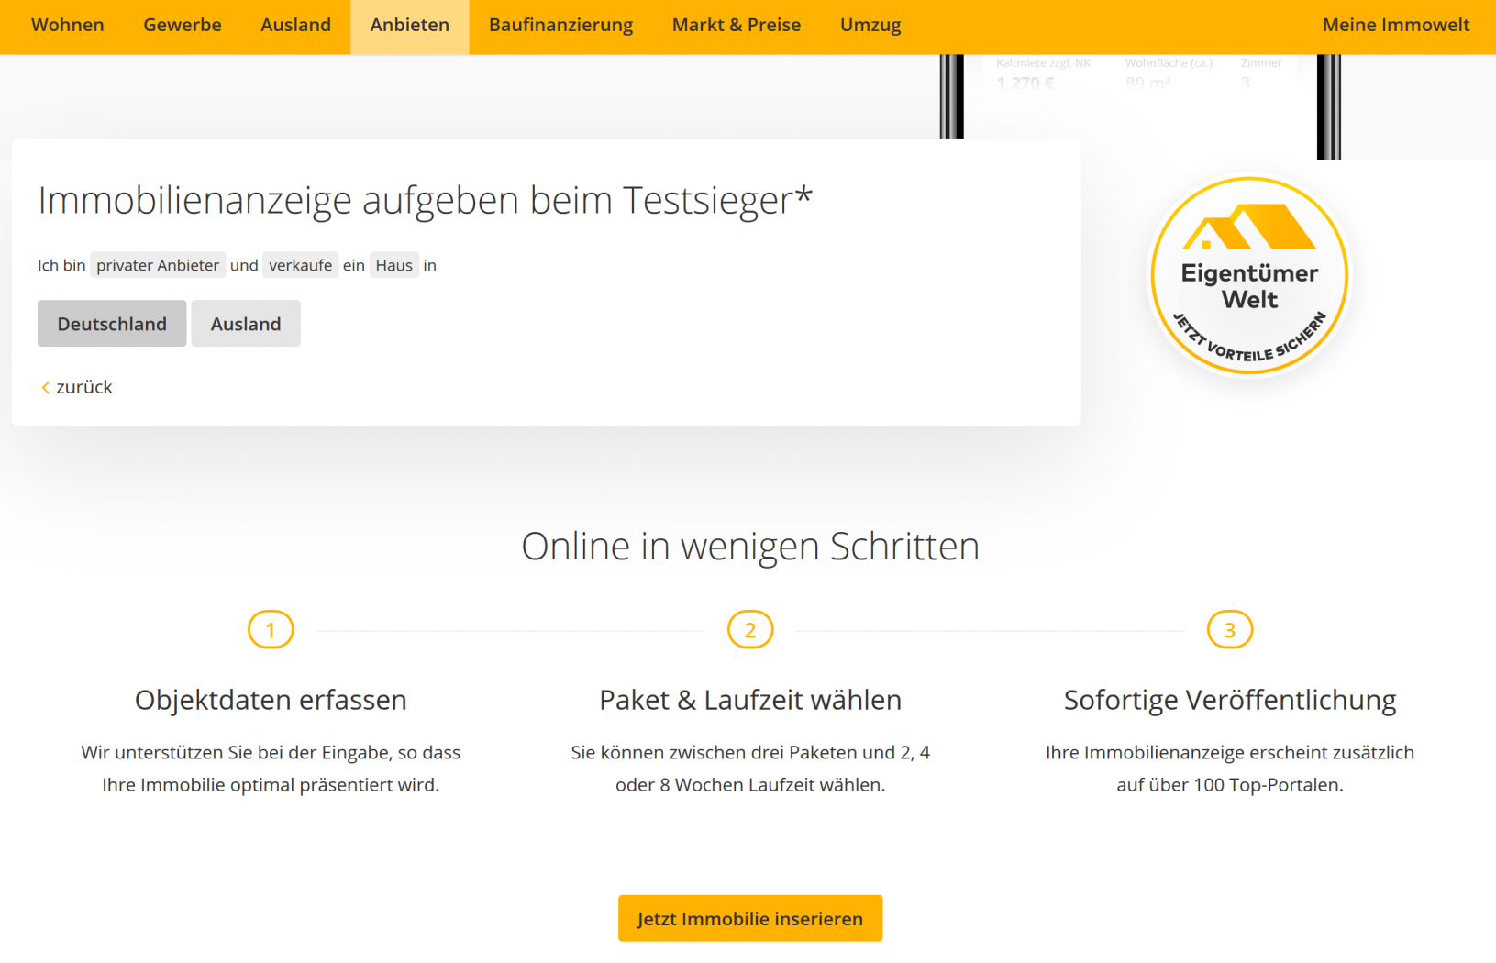Click the step 2 circle icon

click(750, 630)
